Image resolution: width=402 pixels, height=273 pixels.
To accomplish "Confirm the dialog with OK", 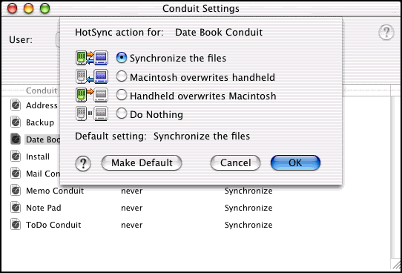I will 295,163.
